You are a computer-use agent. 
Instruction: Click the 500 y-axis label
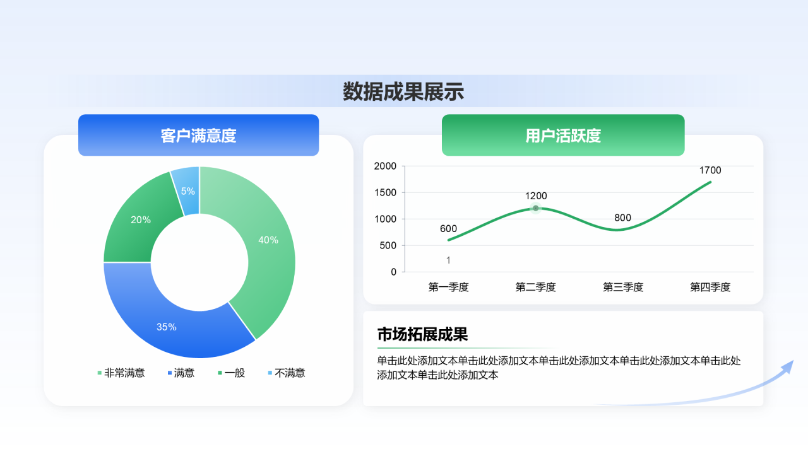(388, 245)
